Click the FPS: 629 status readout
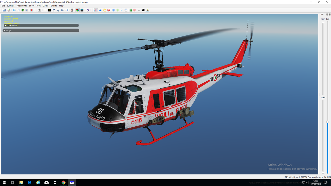 click(x=289, y=177)
